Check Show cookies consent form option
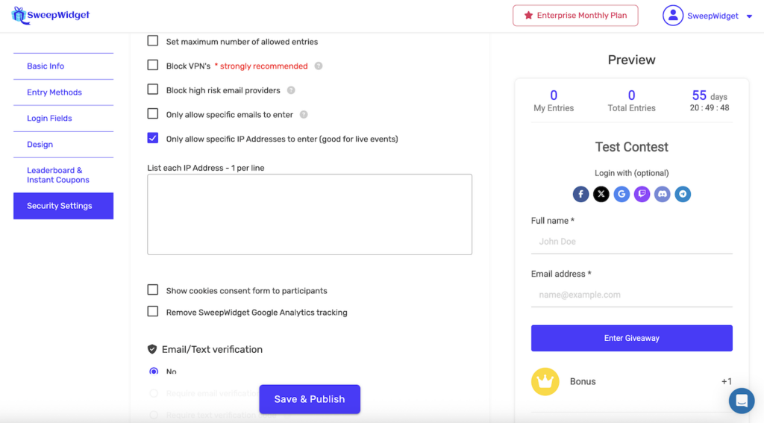 [153, 290]
